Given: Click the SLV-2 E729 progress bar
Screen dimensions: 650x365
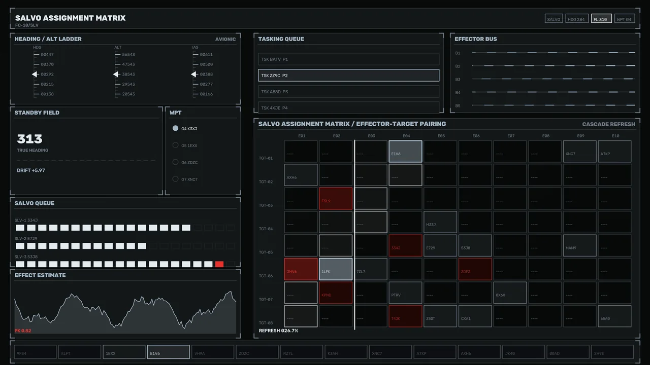Looking at the screenshot, I should click(x=125, y=246).
